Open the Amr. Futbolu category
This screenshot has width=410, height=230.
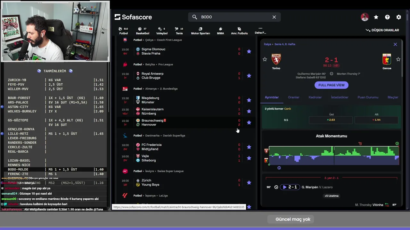(x=239, y=31)
